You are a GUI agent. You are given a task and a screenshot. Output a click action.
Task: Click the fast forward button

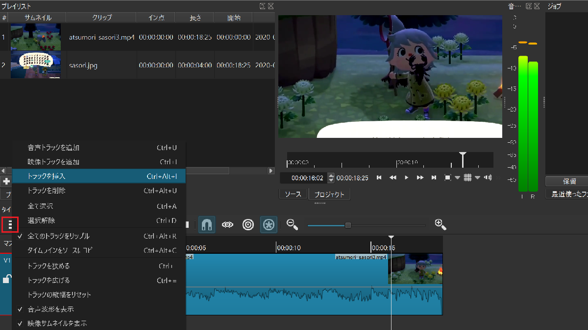420,177
